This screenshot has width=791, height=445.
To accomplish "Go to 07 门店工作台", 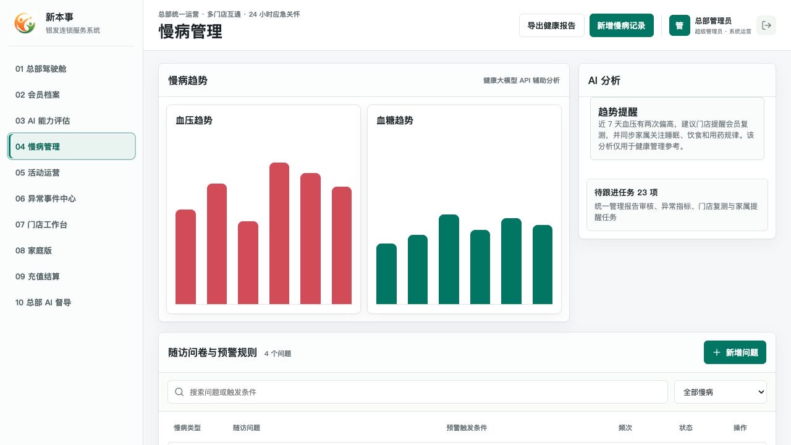I will 72,224.
